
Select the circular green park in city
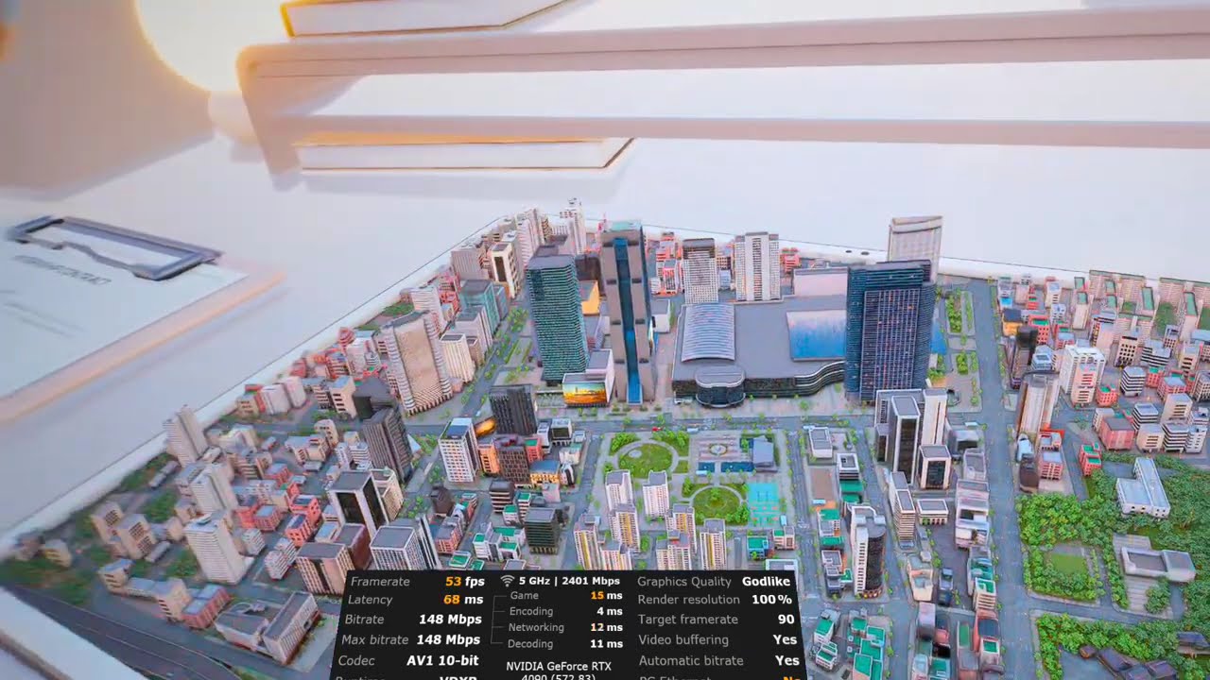pos(646,461)
